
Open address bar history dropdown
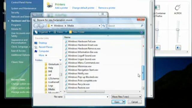click(x=99, y=26)
